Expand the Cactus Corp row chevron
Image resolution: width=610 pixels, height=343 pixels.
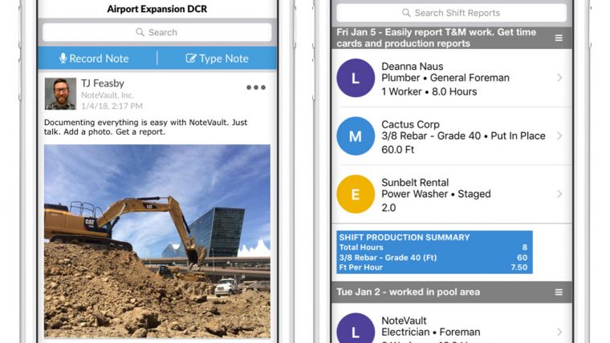pos(559,136)
